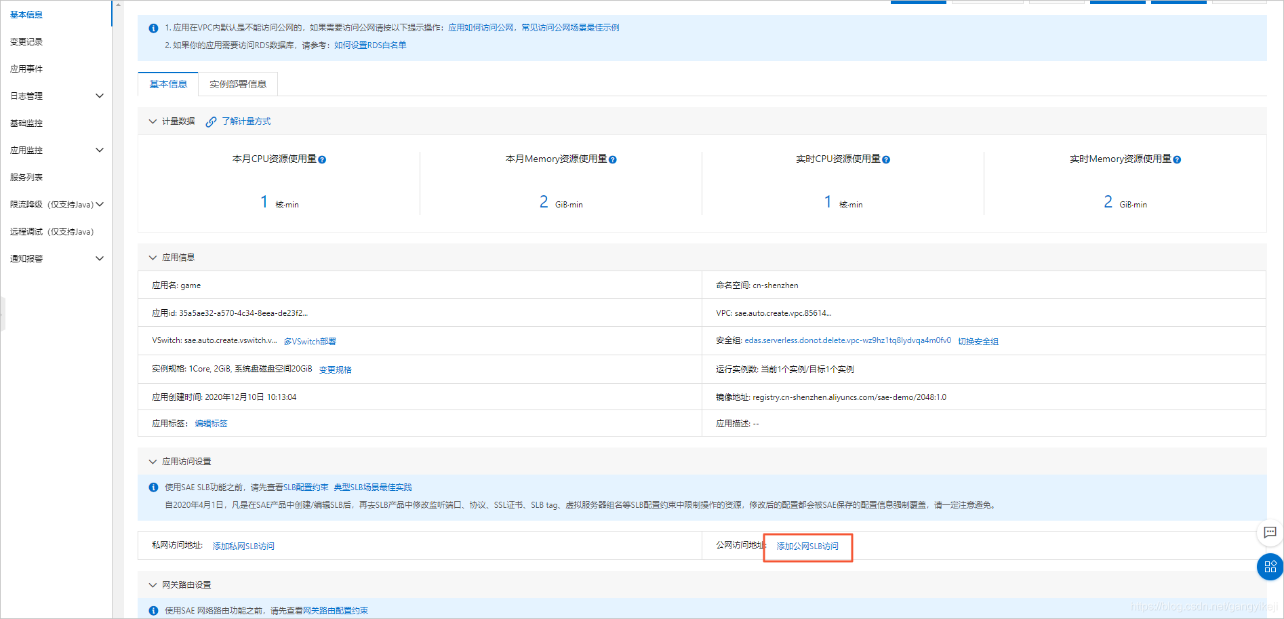Click 添加公网SLB访问 link

pos(807,546)
